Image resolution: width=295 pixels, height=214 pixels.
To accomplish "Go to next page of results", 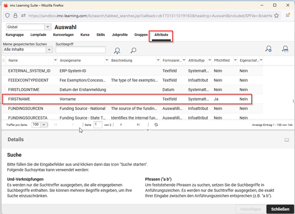I will coord(122,125).
